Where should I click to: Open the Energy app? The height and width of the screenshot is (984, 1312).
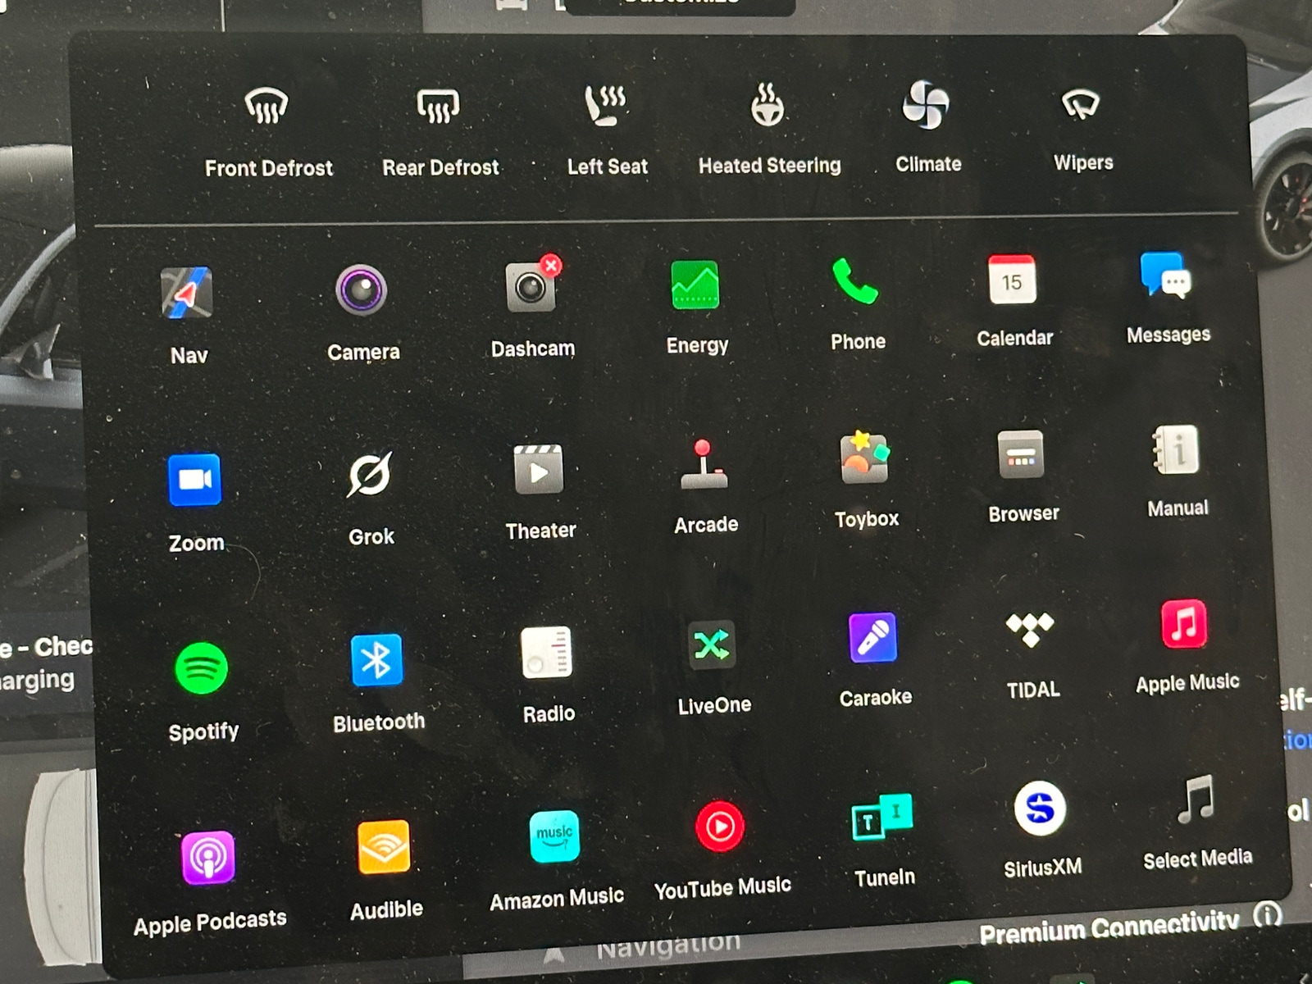coord(695,285)
